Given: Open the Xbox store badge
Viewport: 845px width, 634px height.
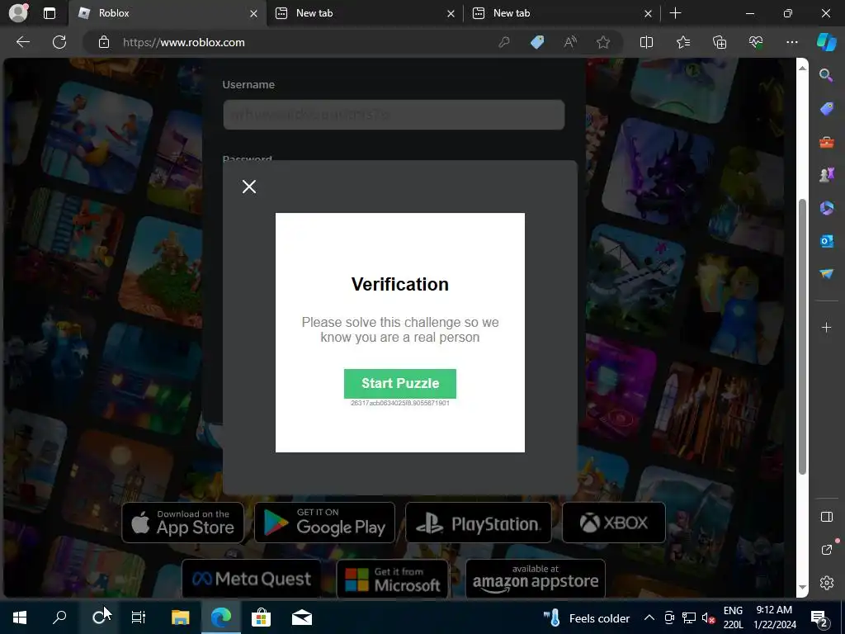Looking at the screenshot, I should (614, 523).
